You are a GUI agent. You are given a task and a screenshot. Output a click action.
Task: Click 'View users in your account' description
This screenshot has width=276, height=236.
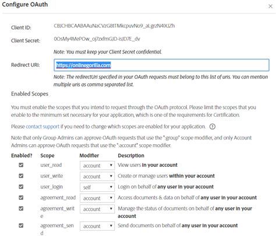pos(147,165)
